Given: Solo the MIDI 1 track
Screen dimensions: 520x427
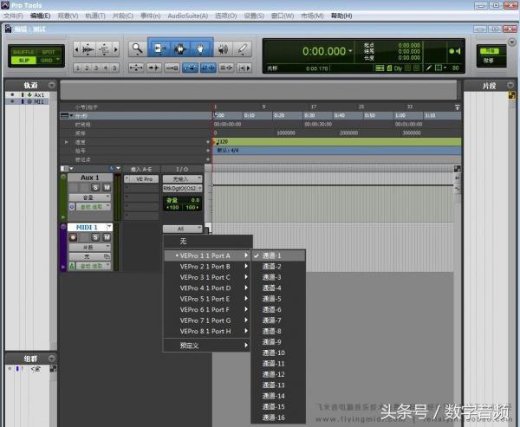Looking at the screenshot, I should [95, 237].
